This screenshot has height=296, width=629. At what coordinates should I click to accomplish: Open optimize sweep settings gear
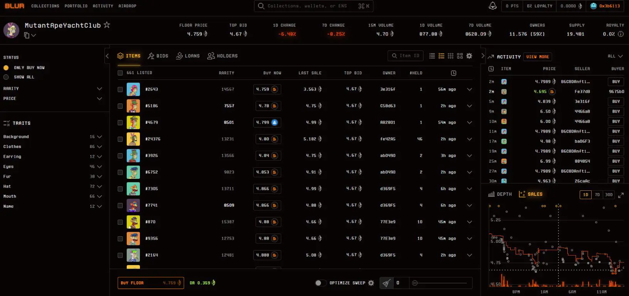pos(371,283)
